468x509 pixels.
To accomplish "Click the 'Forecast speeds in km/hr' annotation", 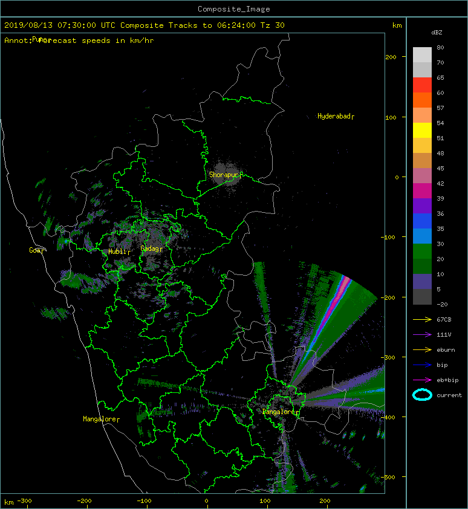I will [96, 41].
